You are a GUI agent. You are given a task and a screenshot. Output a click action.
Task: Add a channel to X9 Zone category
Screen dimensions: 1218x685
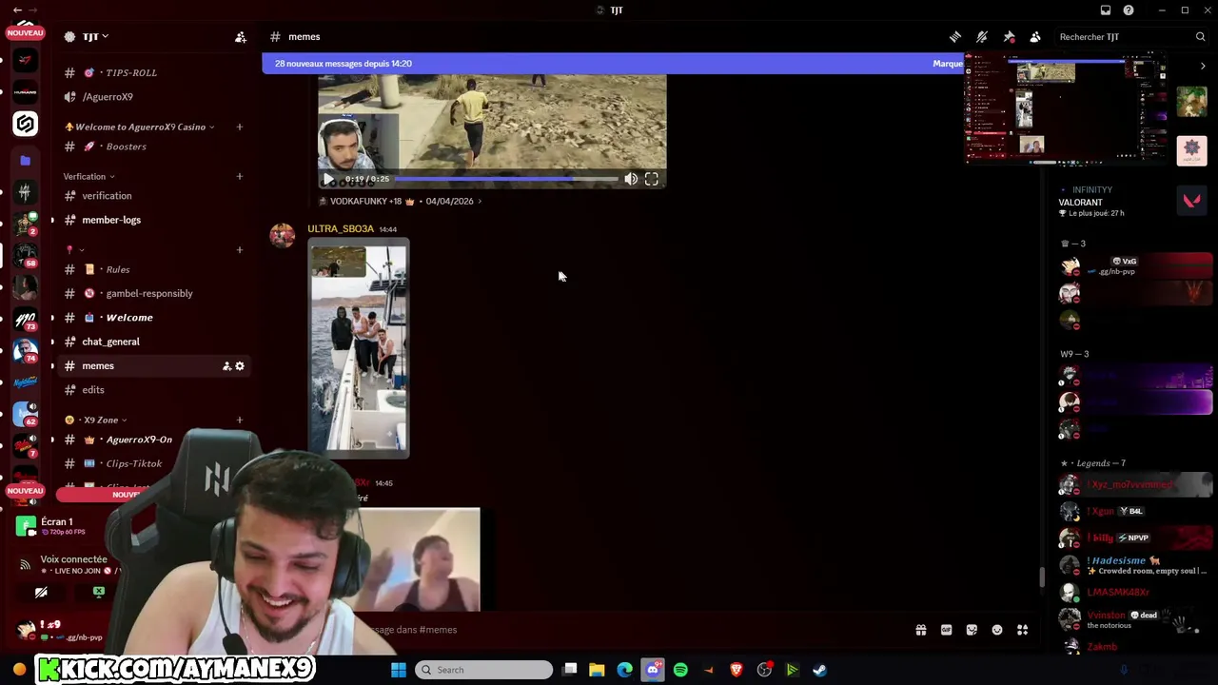(x=240, y=421)
